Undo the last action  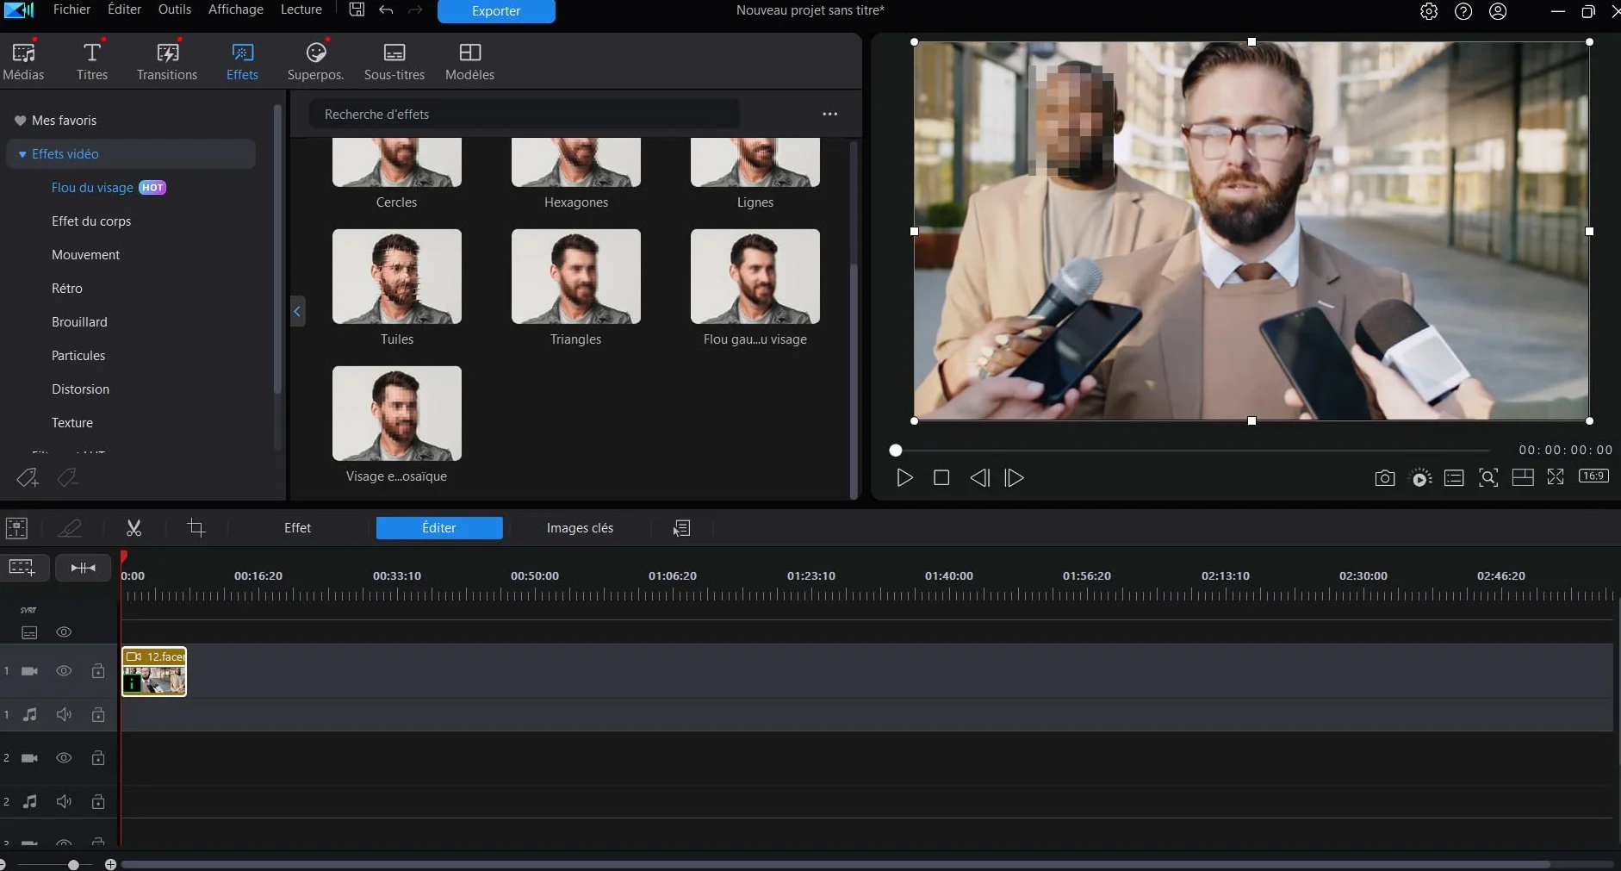click(x=386, y=10)
